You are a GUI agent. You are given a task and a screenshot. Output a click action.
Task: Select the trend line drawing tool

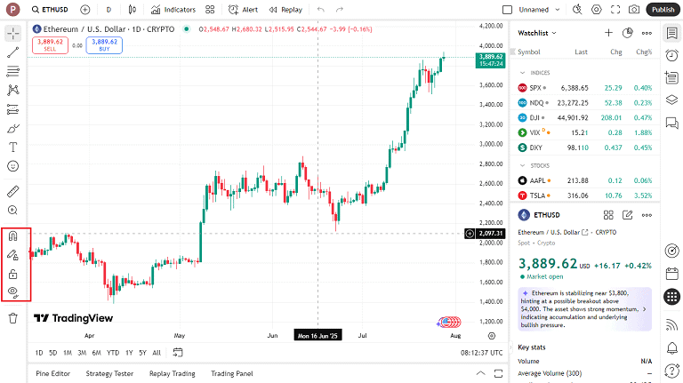[12, 52]
